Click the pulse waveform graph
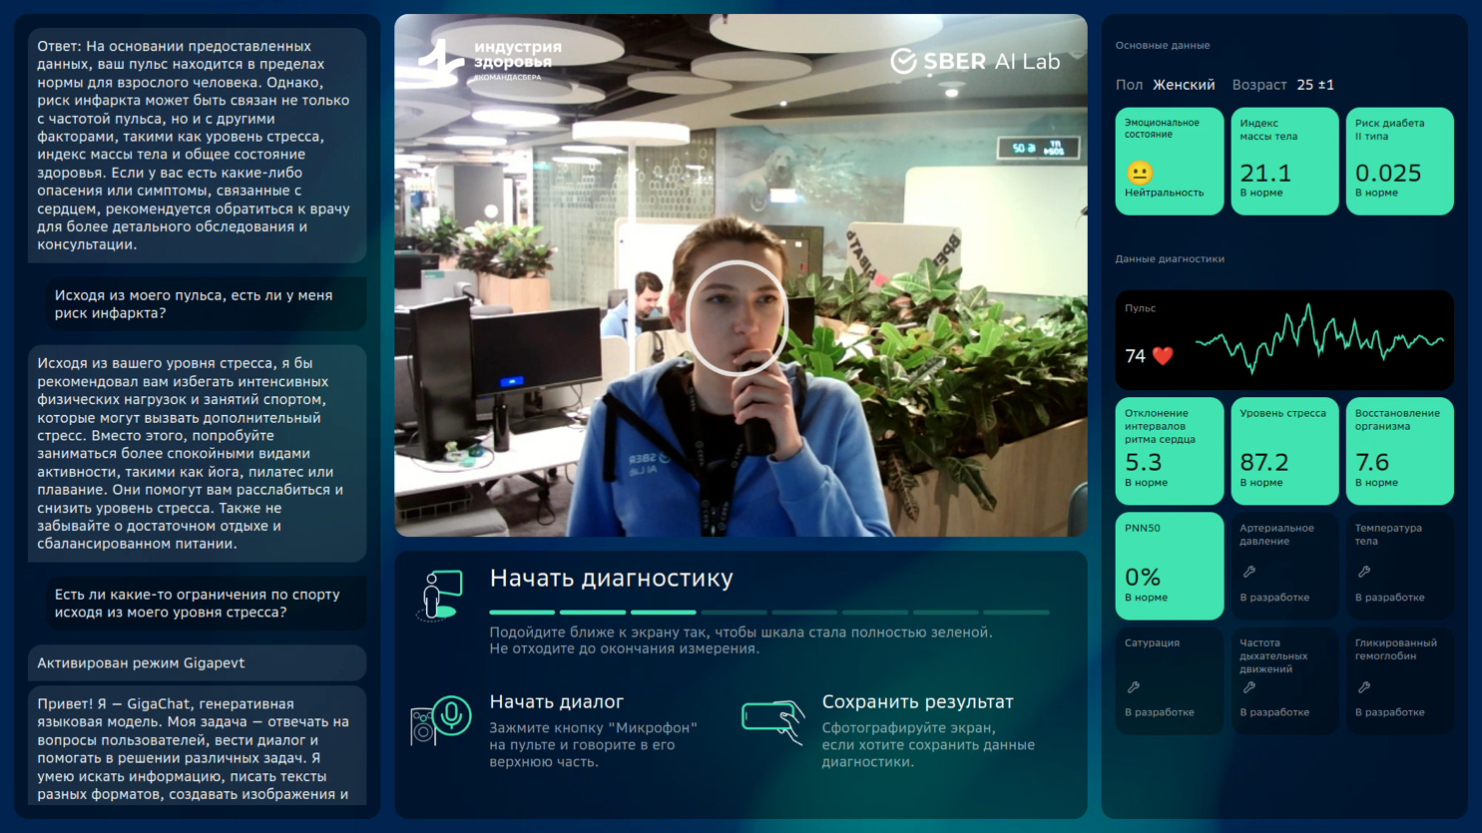This screenshot has height=833, width=1482. click(x=1319, y=337)
